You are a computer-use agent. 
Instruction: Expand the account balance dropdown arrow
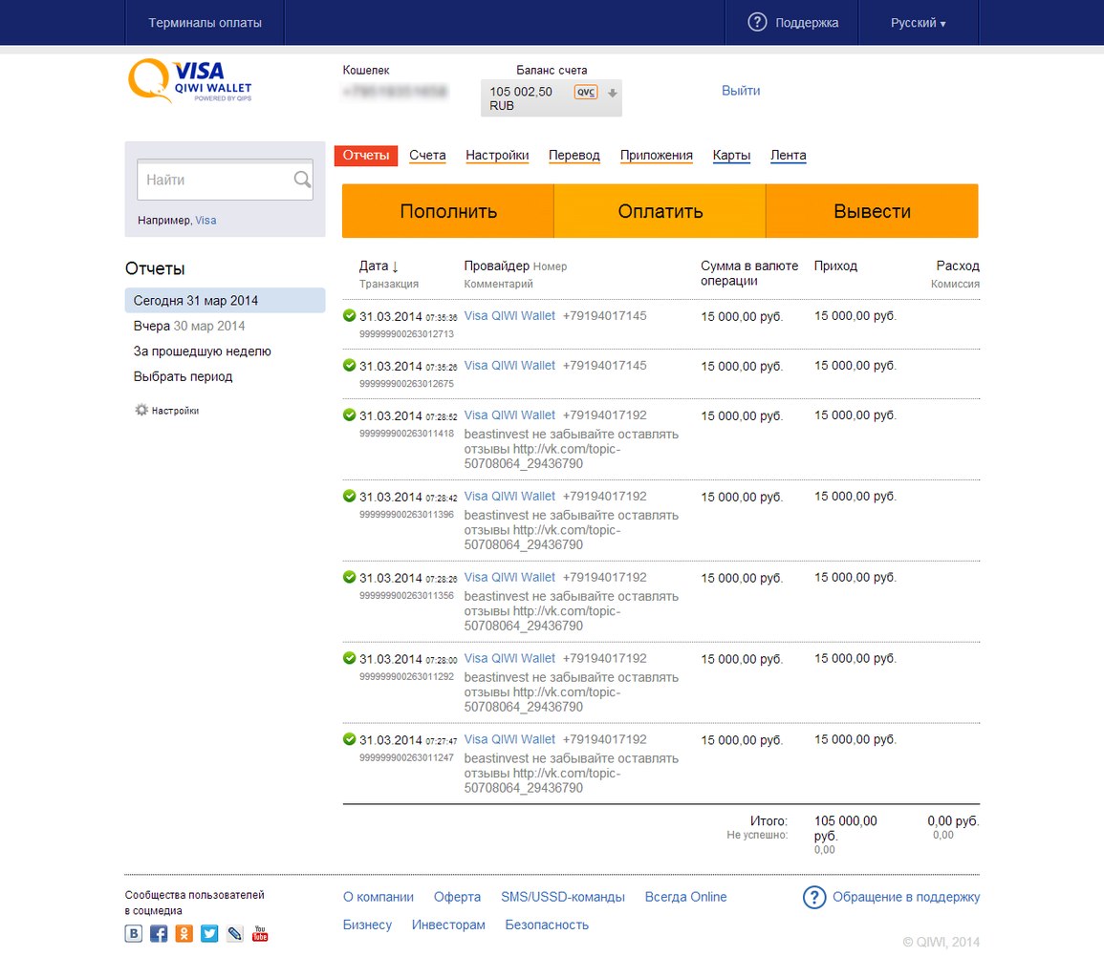click(x=613, y=93)
